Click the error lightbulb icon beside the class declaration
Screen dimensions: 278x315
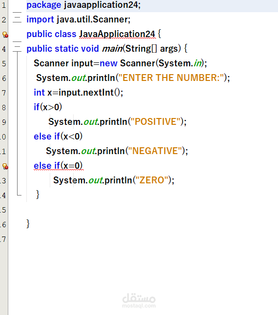click(x=5, y=35)
